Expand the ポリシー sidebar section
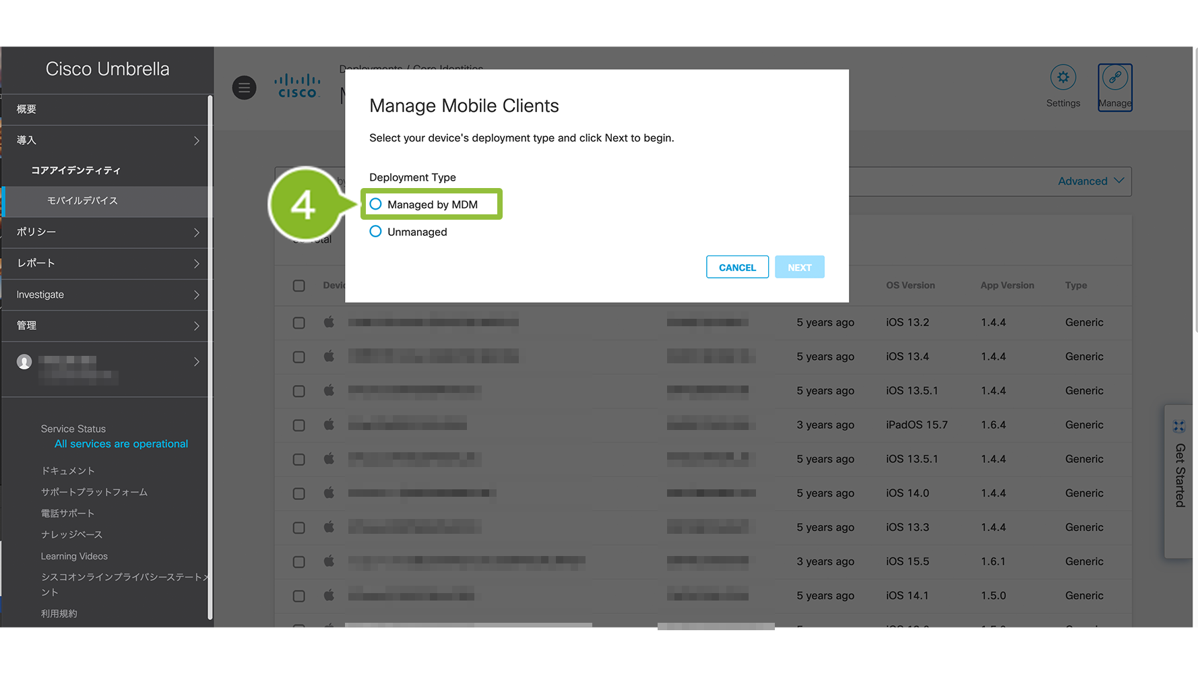 tap(106, 232)
